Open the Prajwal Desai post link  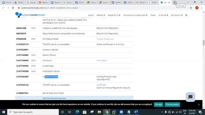(x=105, y=39)
